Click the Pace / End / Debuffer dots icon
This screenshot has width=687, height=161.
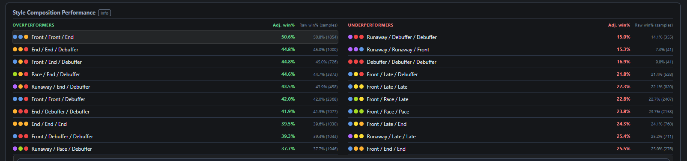point(21,75)
